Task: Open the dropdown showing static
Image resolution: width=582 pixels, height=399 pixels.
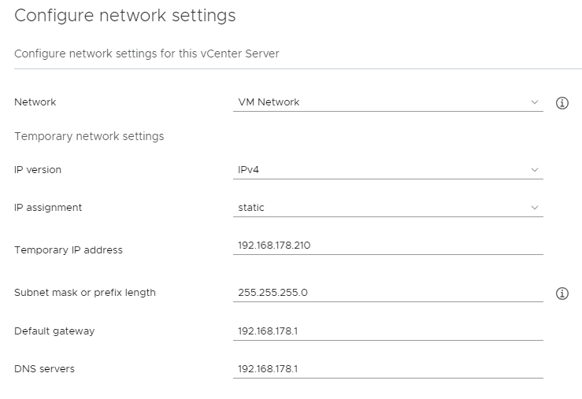Action: coord(388,208)
